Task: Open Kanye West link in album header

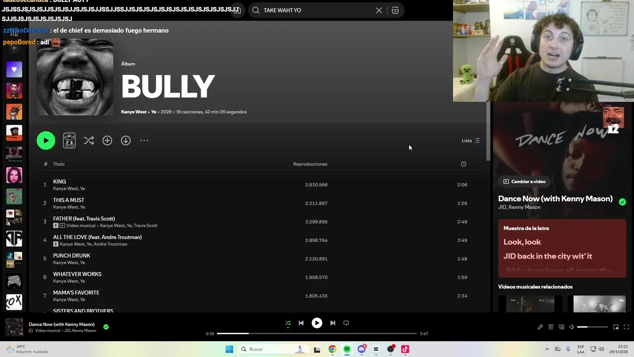Action: (x=134, y=112)
